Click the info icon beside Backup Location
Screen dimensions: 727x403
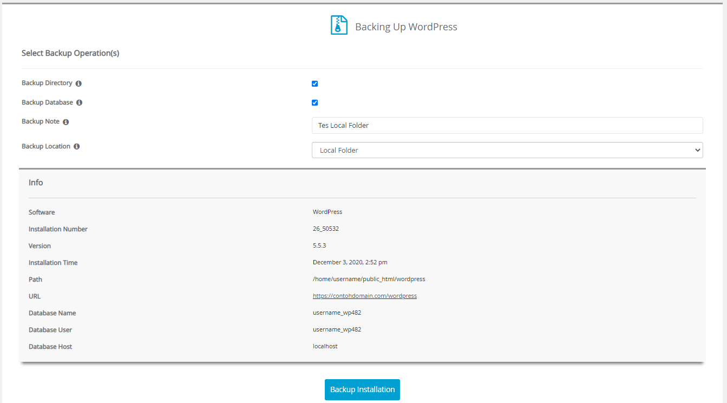pyautogui.click(x=76, y=146)
